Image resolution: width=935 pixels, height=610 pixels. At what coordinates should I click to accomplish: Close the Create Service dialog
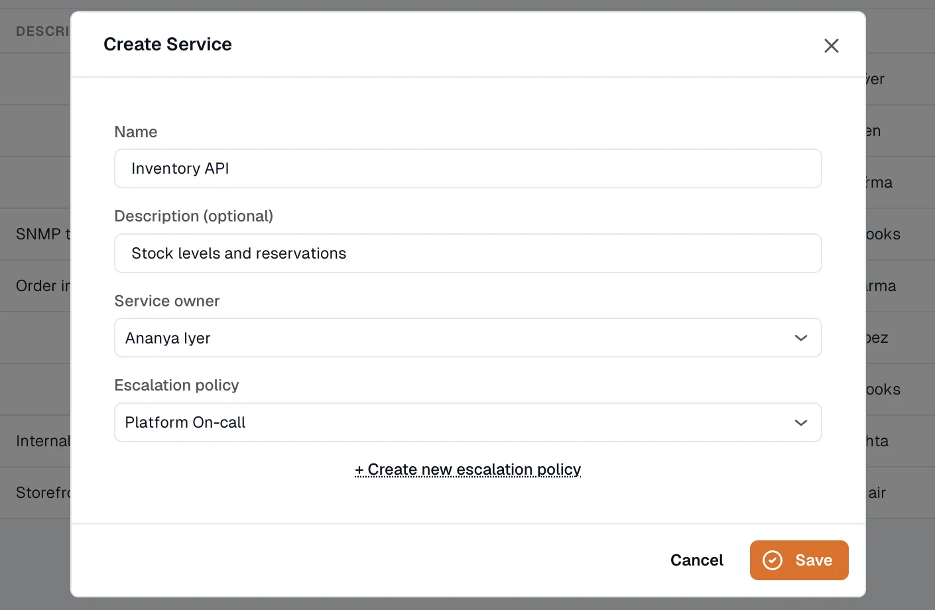(x=831, y=46)
